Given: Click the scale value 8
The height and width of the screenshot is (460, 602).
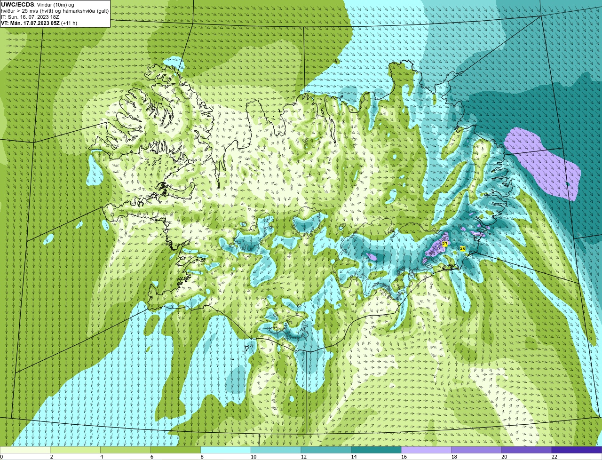Looking at the screenshot, I should tap(202, 457).
